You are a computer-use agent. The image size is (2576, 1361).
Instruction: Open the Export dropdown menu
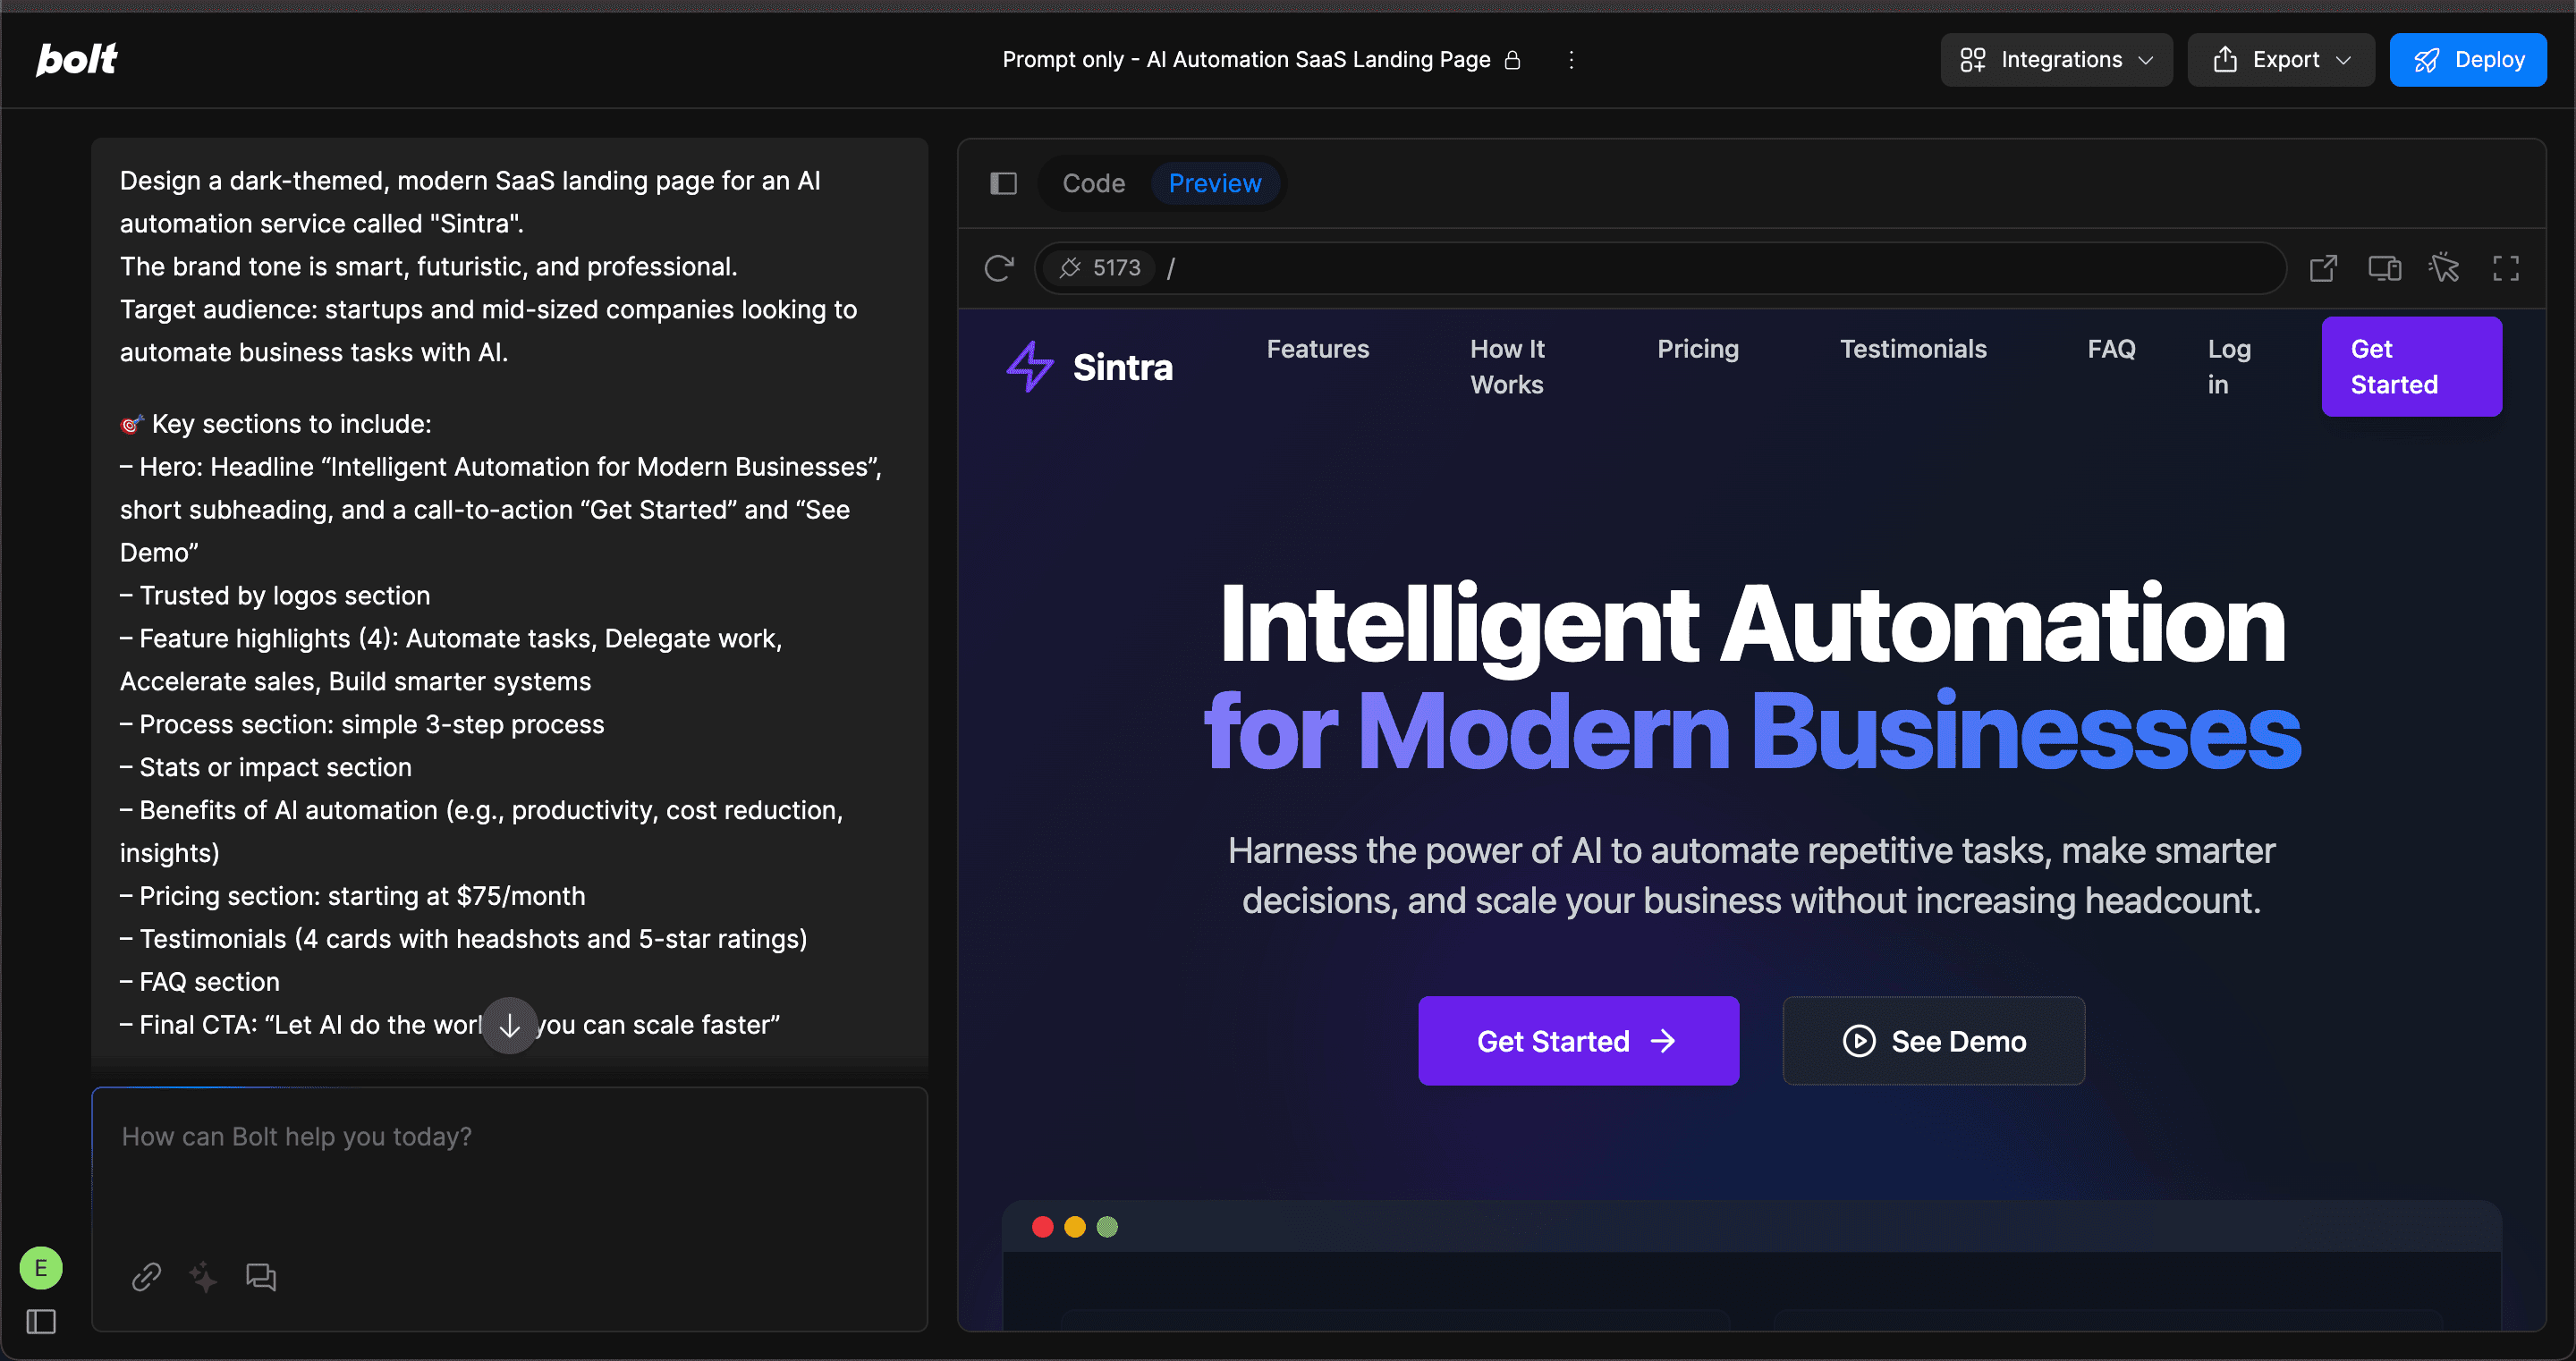coord(2280,60)
